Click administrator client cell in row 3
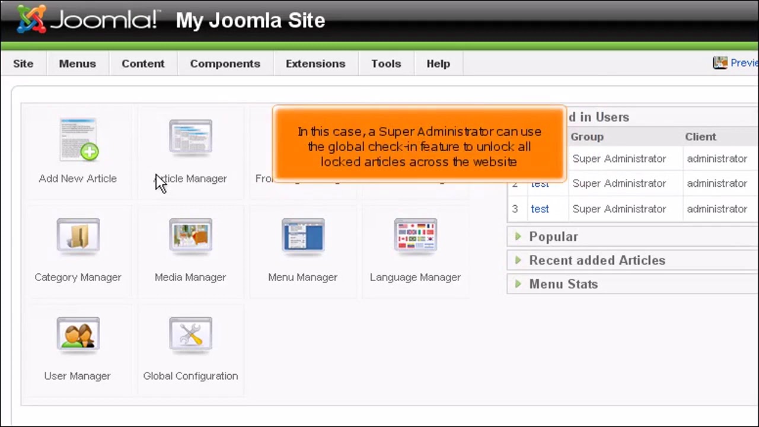Screen dimensions: 759x427 coord(716,209)
